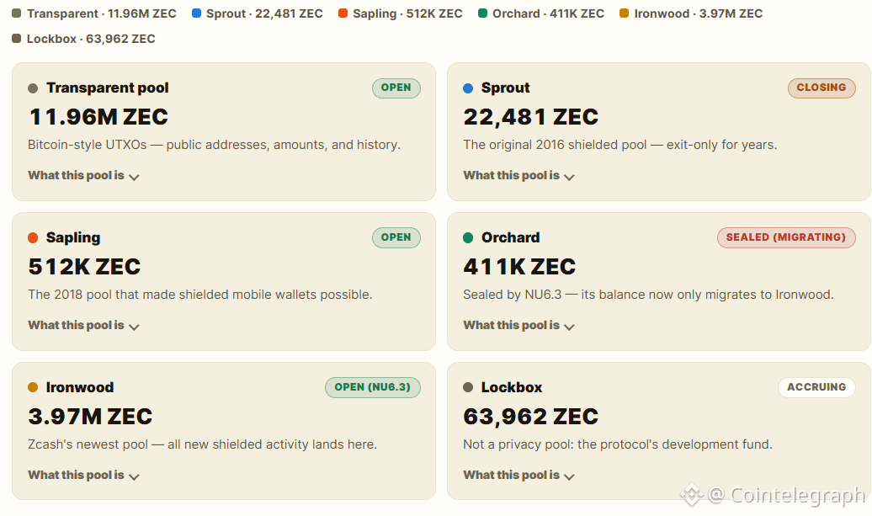Click the OPEN (NU6.3) badge on Ironwood
Image resolution: width=872 pixels, height=516 pixels.
pyautogui.click(x=373, y=387)
